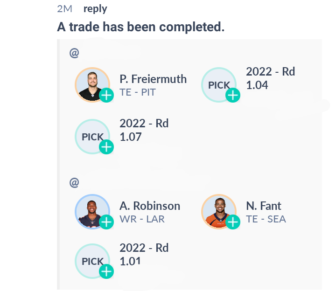Viewport: 336px width, 291px height.
Task: Click the 2M timestamp
Action: pyautogui.click(x=64, y=9)
